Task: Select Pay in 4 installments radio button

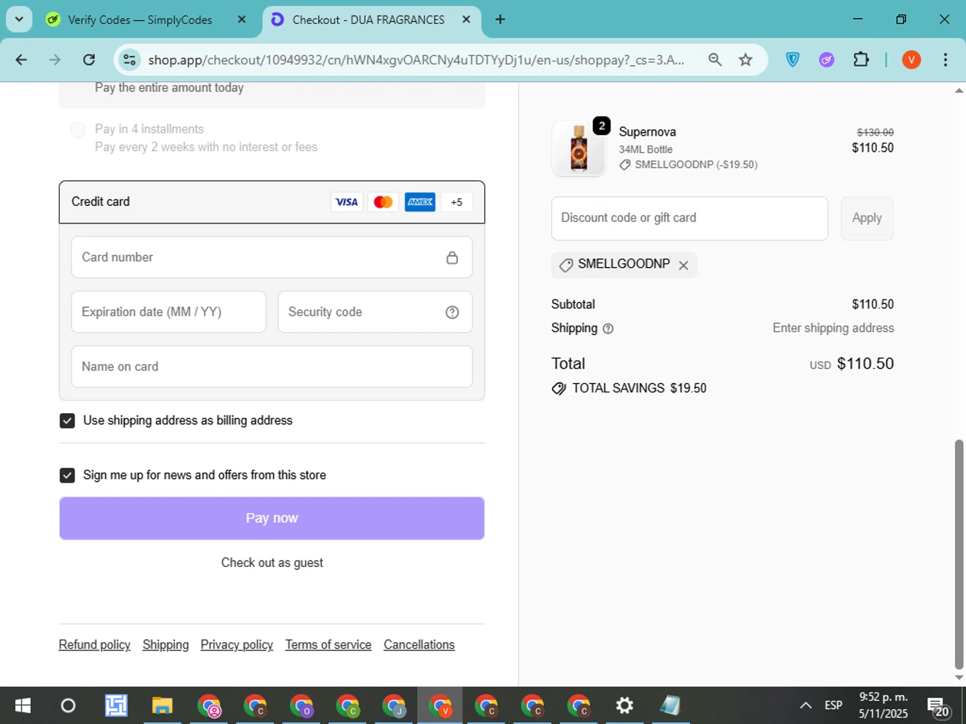Action: coord(78,129)
